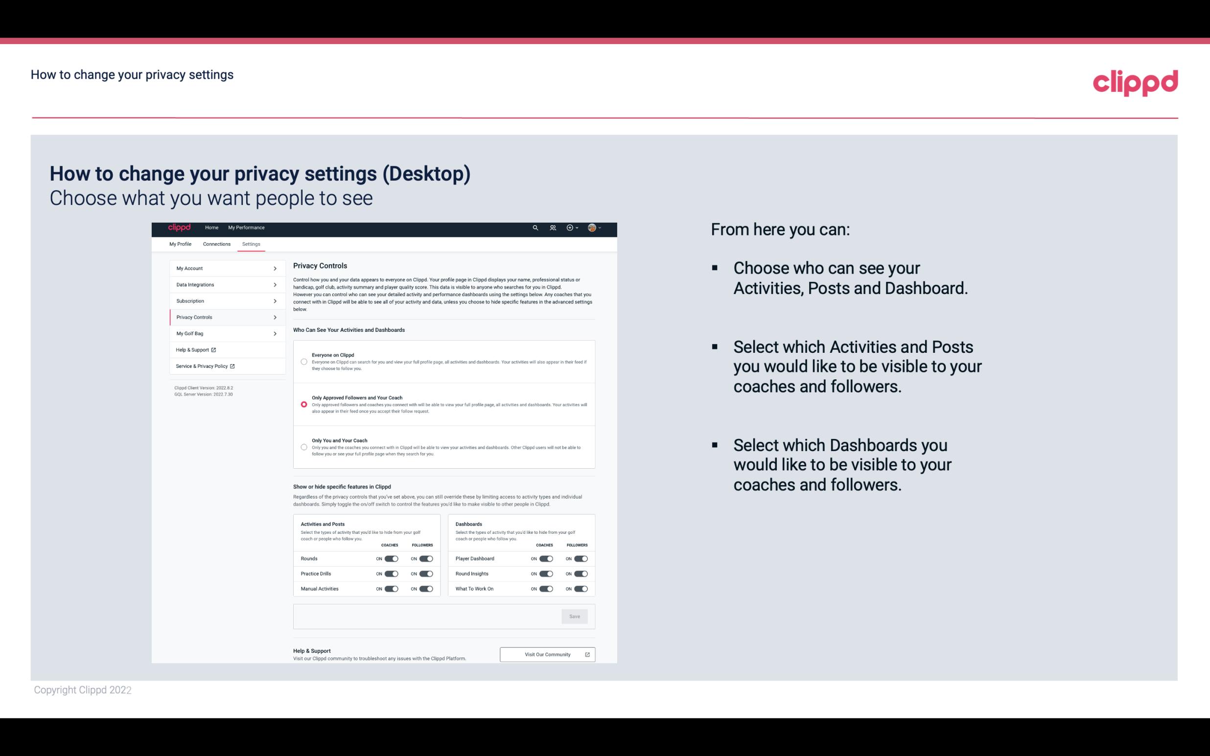Toggle Player Dashboard visibility for Coaches off

[546, 558]
